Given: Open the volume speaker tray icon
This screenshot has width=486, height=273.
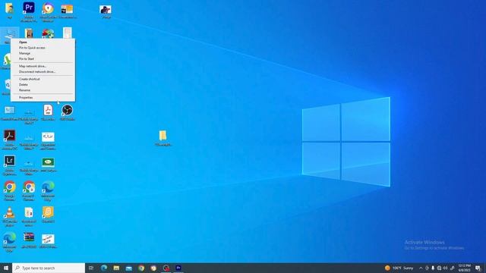Looking at the screenshot, I should pyautogui.click(x=446, y=268).
